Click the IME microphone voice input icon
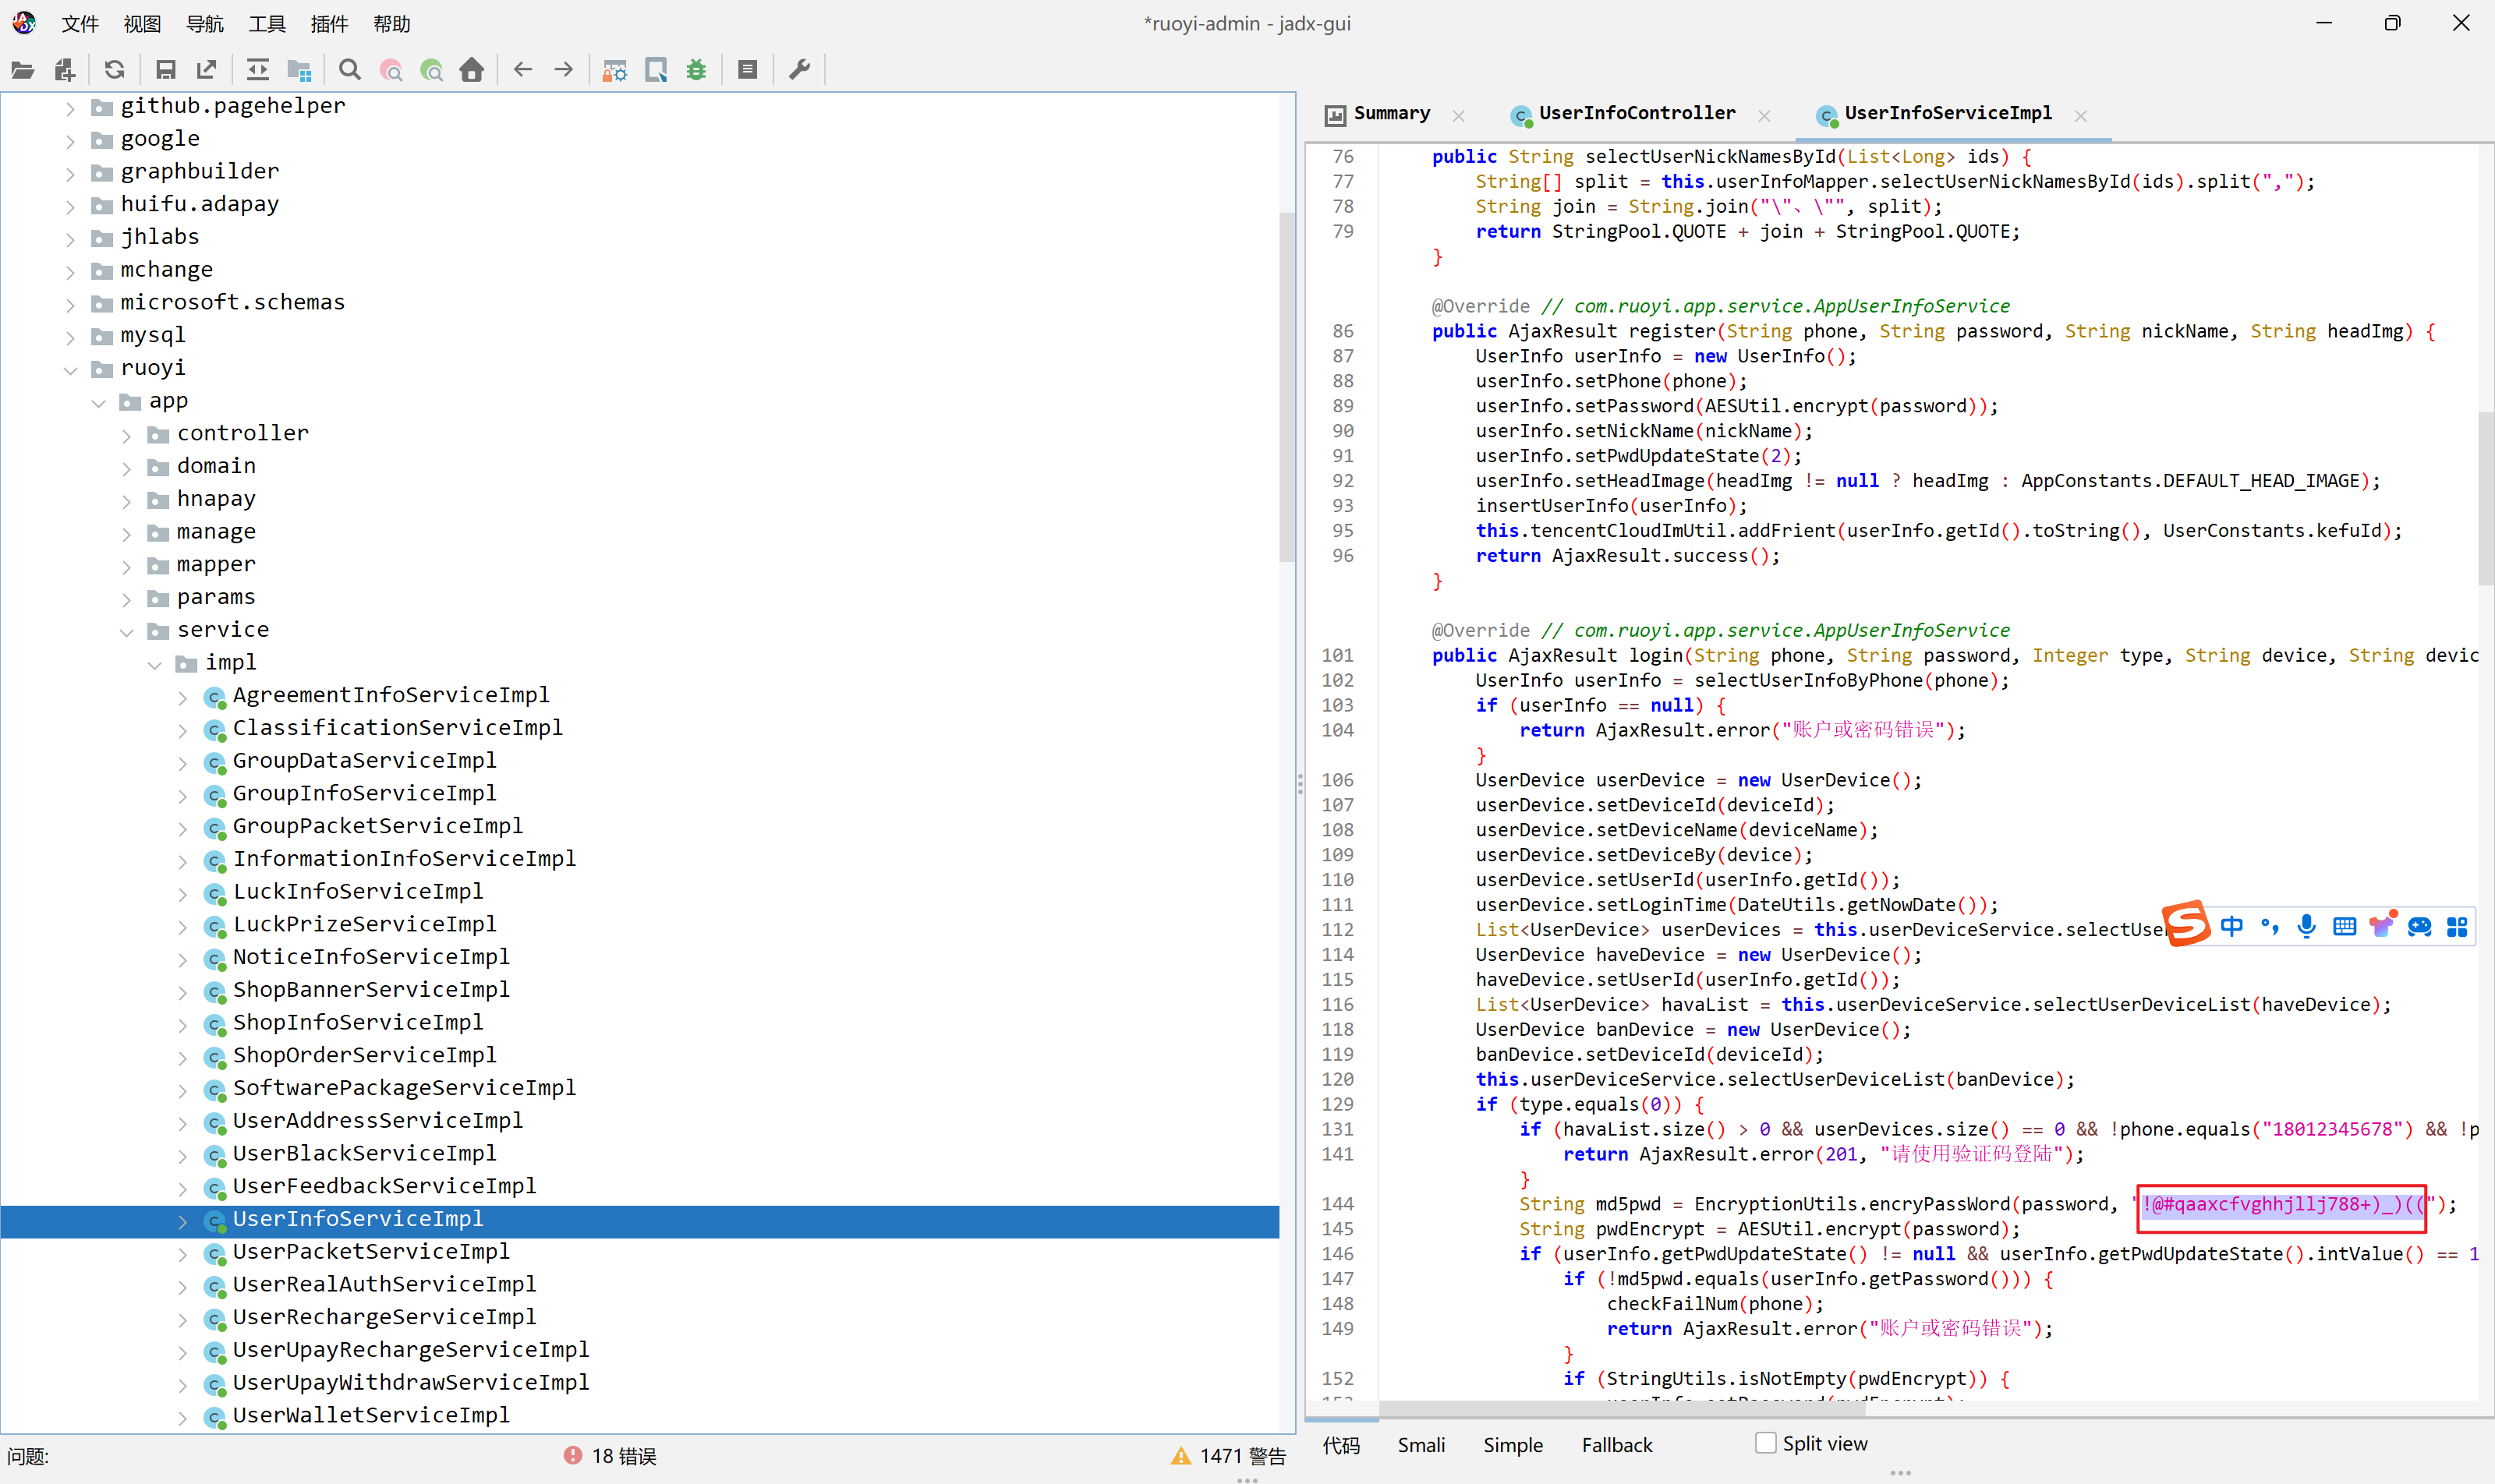 (2307, 927)
